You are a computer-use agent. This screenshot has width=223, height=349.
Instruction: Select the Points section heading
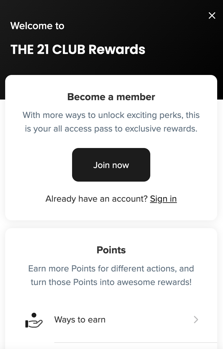[111, 250]
